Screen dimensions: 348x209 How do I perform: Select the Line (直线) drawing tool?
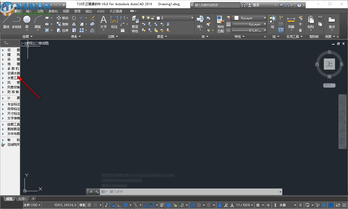pyautogui.click(x=6, y=22)
